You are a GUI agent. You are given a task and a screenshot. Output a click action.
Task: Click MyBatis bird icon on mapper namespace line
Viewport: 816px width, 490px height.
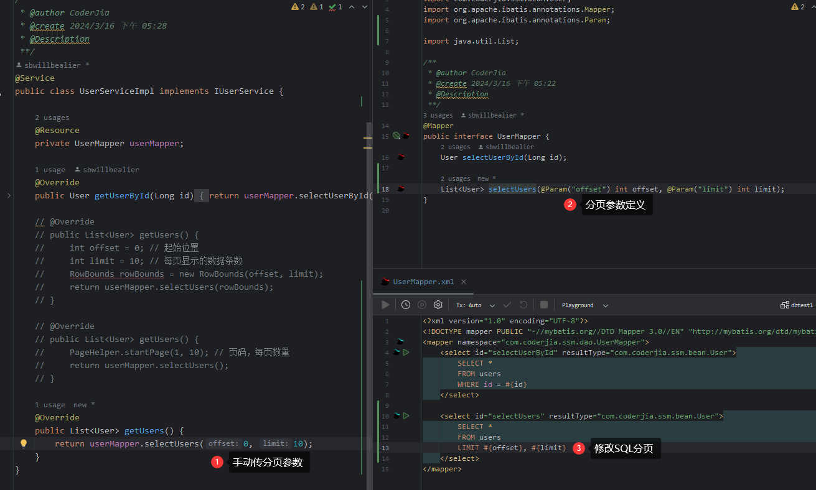coord(401,342)
